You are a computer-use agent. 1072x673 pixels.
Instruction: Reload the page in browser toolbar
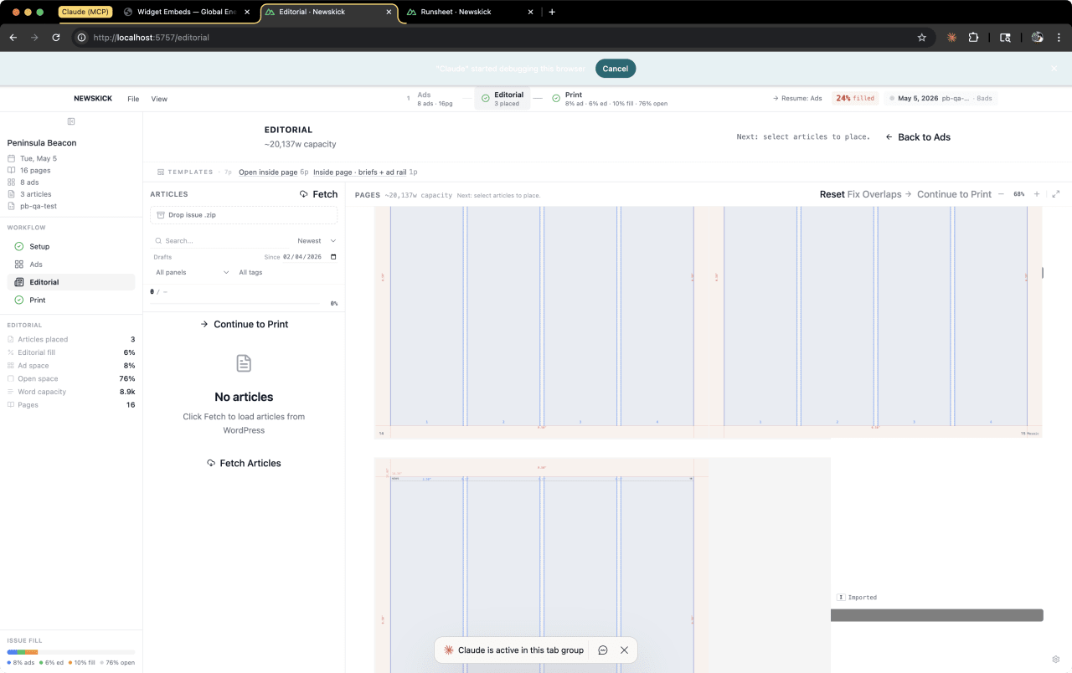[56, 38]
